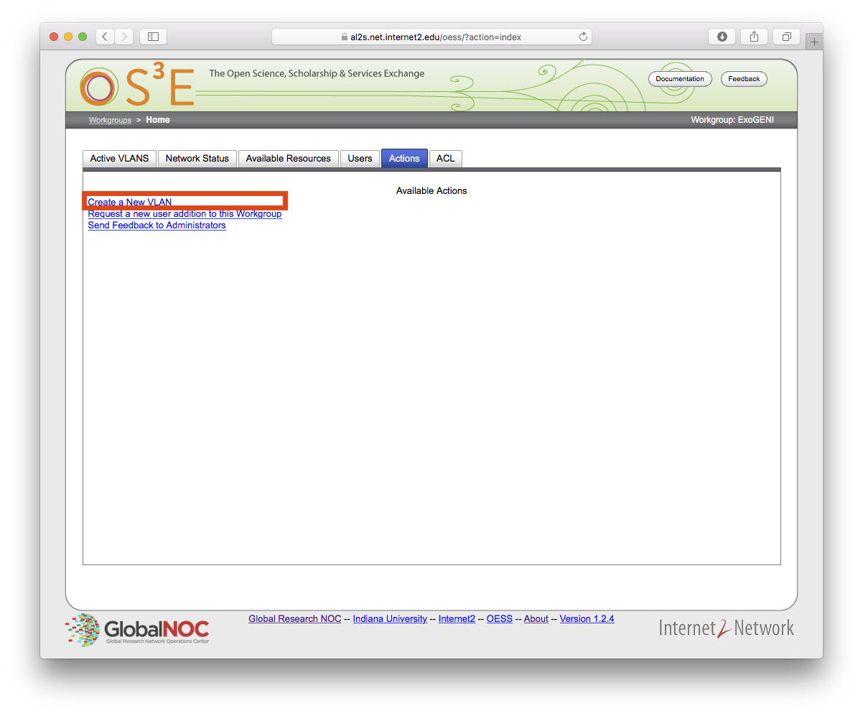The width and height of the screenshot is (863, 716).
Task: Select the Actions tab
Action: click(x=404, y=159)
